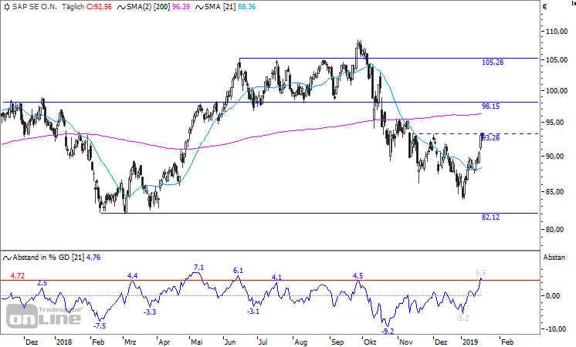The image size is (576, 347).
Task: Click the 2,5 peak annotation
Action: [x=42, y=283]
